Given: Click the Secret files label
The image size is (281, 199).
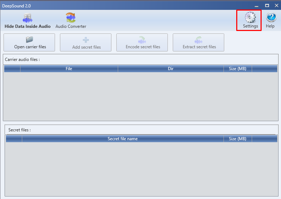Looking at the screenshot, I should pos(19,130).
